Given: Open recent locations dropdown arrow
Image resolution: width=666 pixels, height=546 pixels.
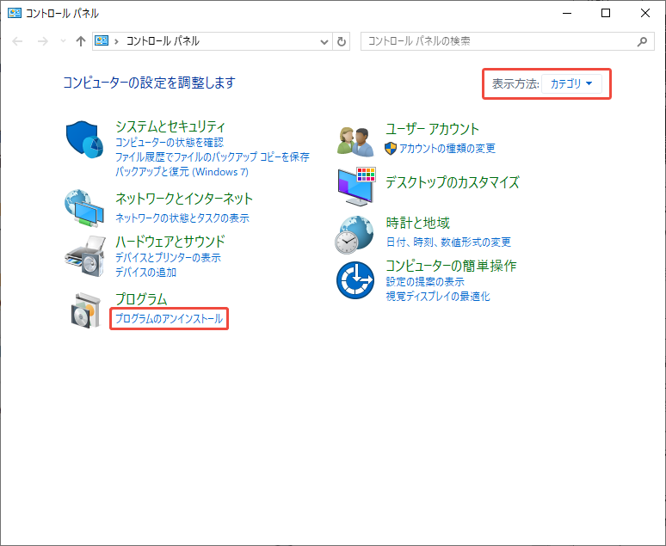Looking at the screenshot, I should [x=64, y=41].
